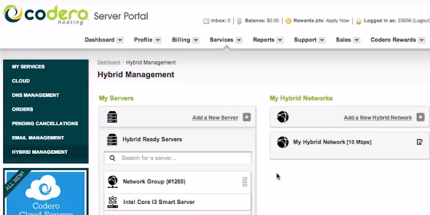Click the Add a New Hybrid Network link
This screenshot has width=430, height=215.
click(x=378, y=117)
